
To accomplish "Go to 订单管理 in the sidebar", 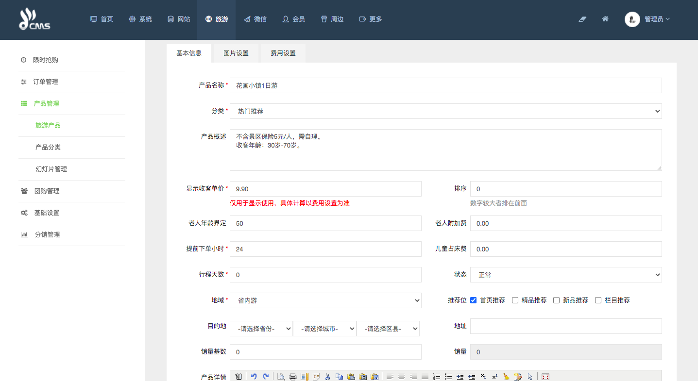I will (x=46, y=82).
